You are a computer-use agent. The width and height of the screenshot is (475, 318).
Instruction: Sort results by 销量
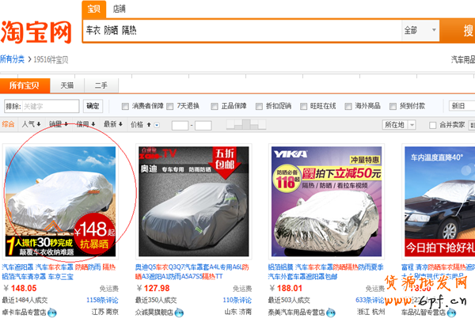tap(58, 124)
